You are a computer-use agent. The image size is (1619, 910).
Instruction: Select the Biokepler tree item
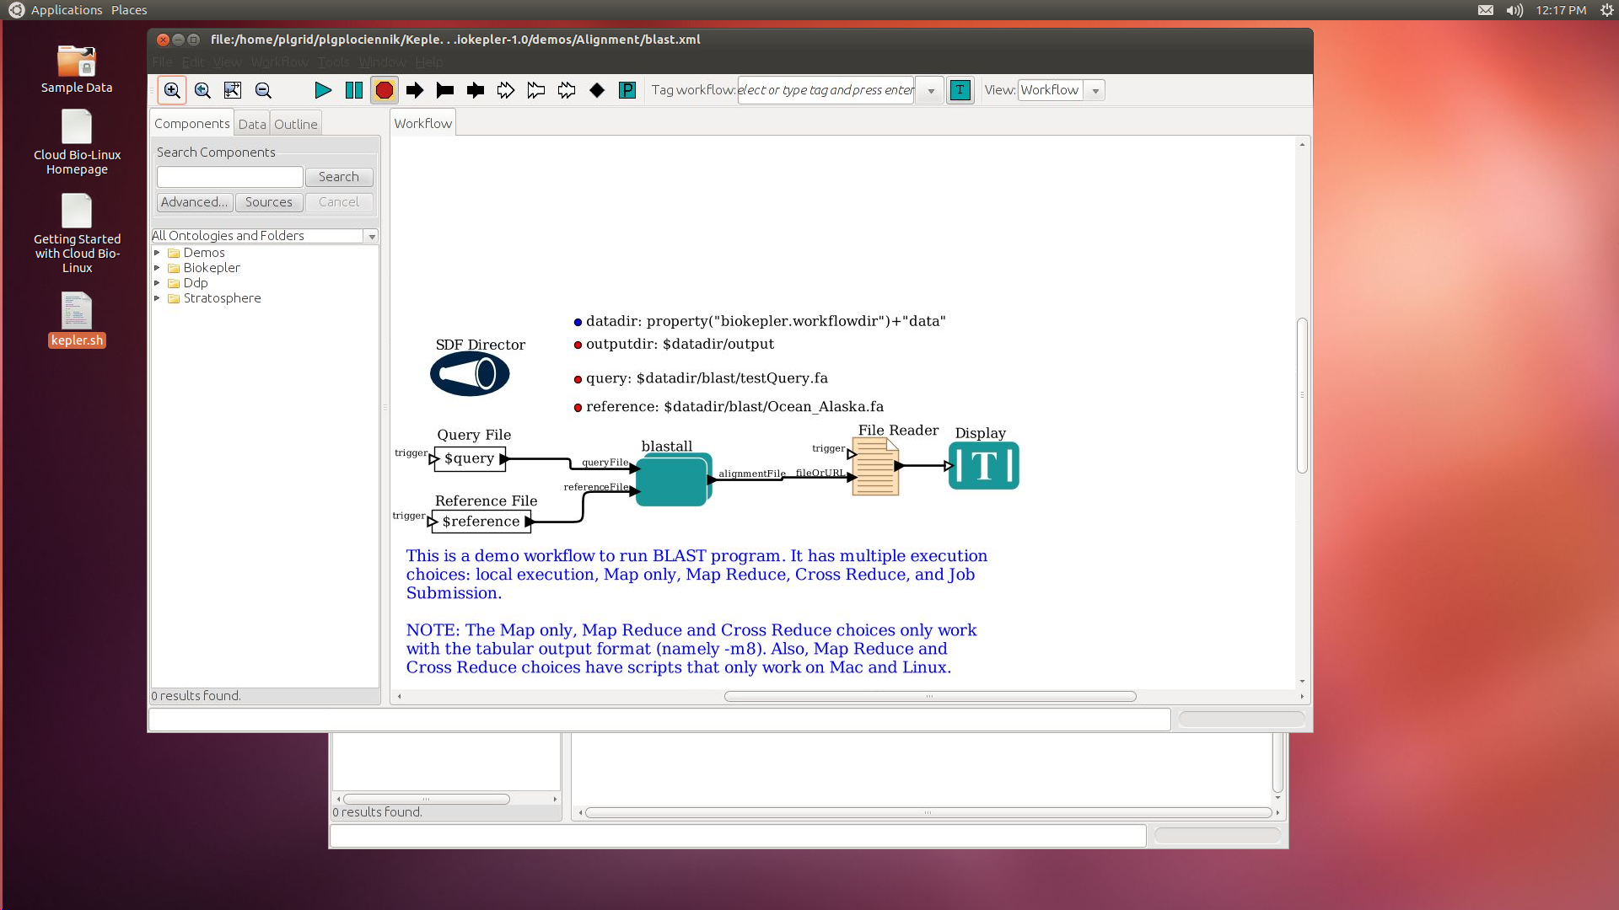click(x=212, y=268)
